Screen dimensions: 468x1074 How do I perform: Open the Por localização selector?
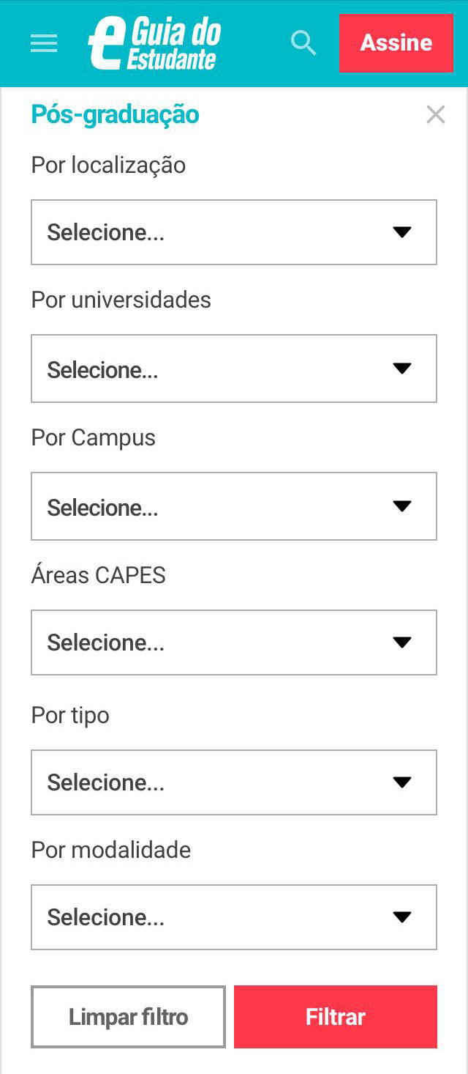click(234, 232)
